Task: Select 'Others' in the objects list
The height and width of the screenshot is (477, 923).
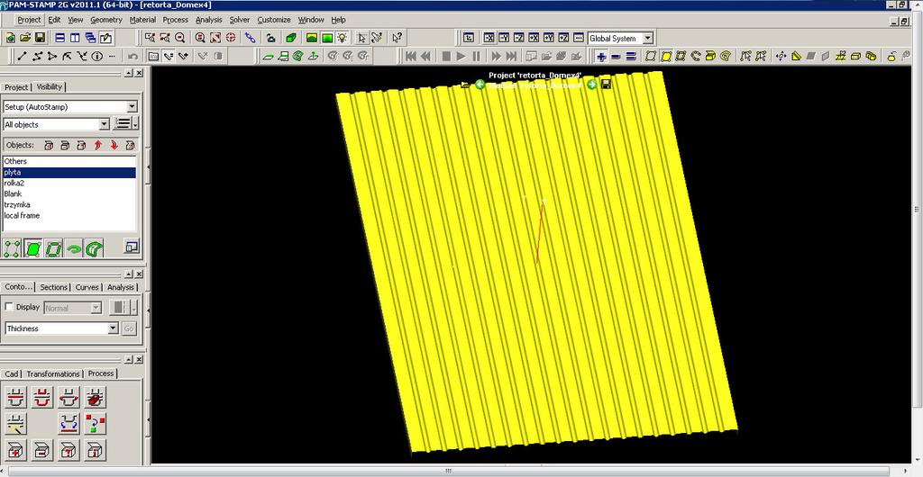Action: 69,161
